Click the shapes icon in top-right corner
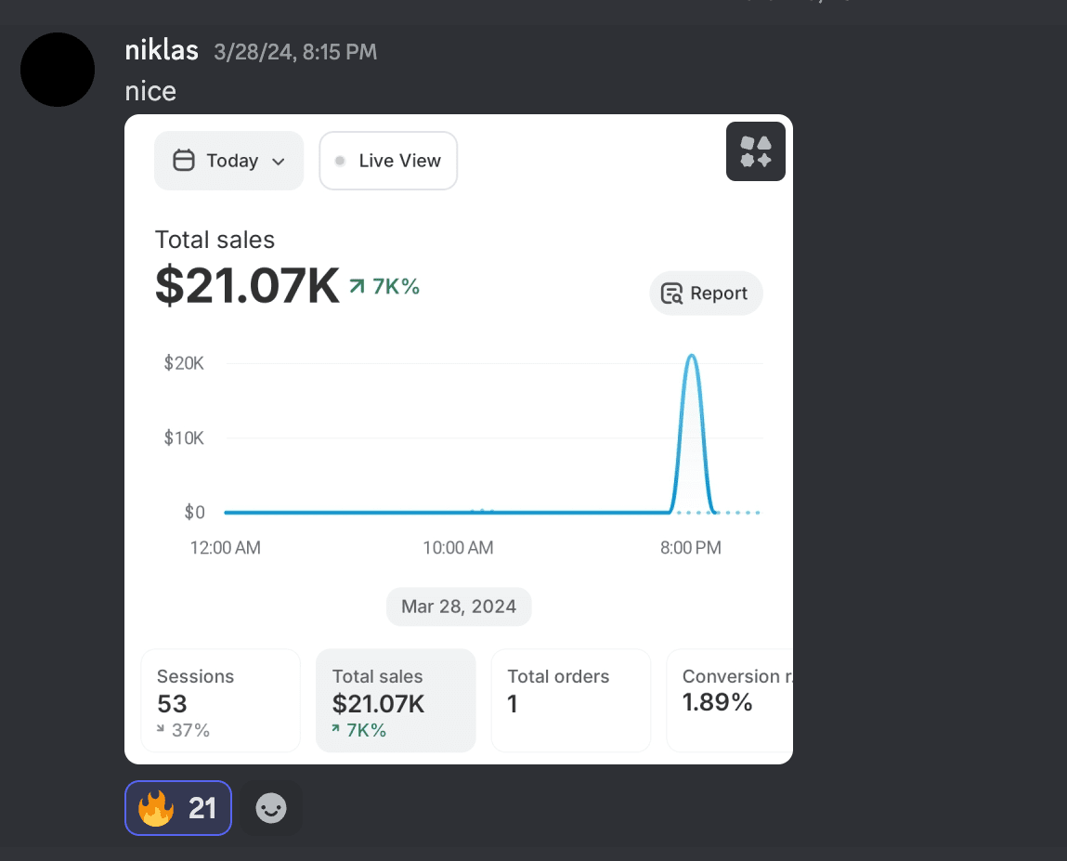Screen dimensions: 1067x861 click(x=755, y=151)
